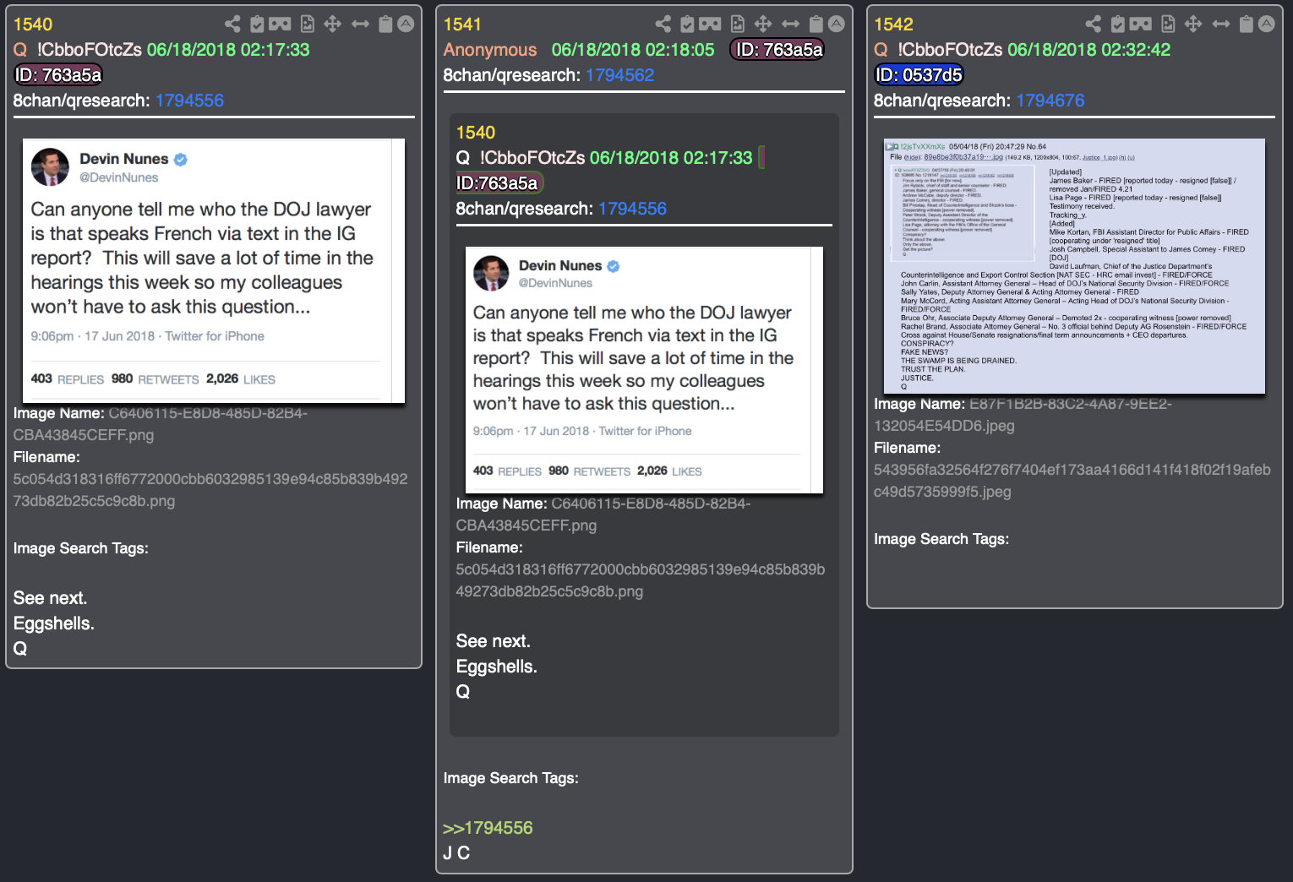
Task: Click the quoted tweet image inside post 1541
Action: point(644,370)
